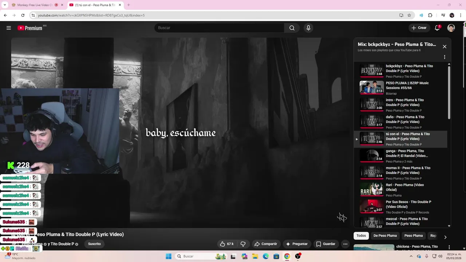Image resolution: width=466 pixels, height=262 pixels.
Task: Reload the page
Action: [x=23, y=15]
